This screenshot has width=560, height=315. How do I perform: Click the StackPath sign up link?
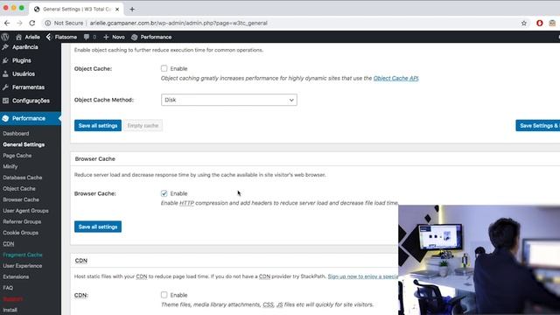click(363, 276)
